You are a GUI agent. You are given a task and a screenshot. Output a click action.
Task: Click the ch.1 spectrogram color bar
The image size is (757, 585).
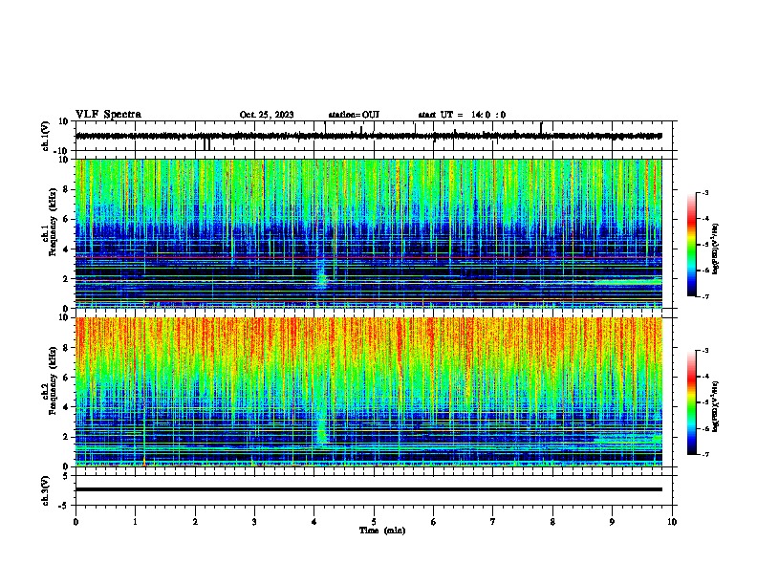pos(692,245)
